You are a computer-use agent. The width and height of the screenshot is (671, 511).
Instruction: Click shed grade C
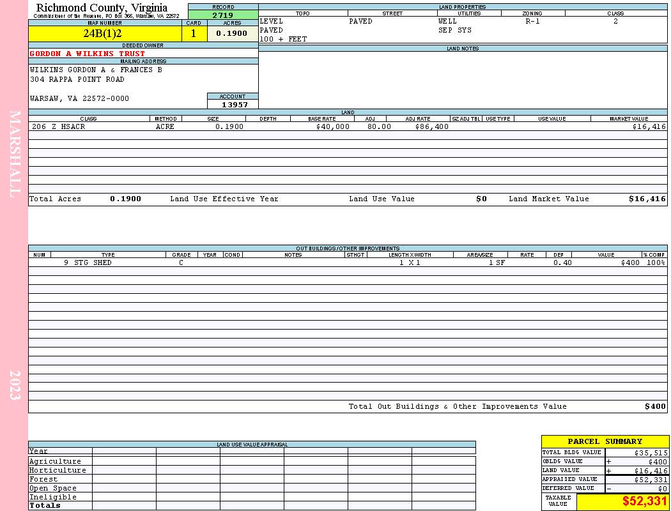181,263
